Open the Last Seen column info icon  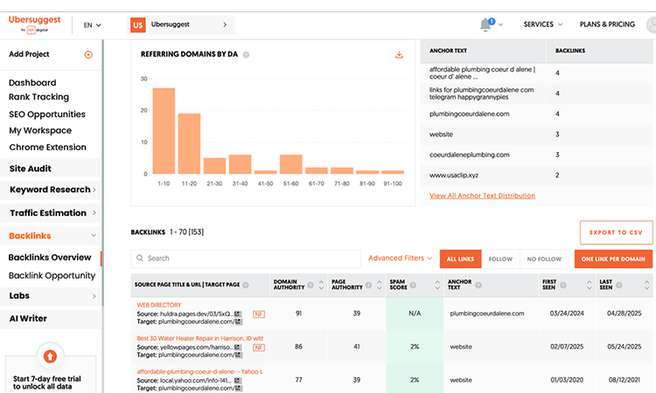point(619,285)
